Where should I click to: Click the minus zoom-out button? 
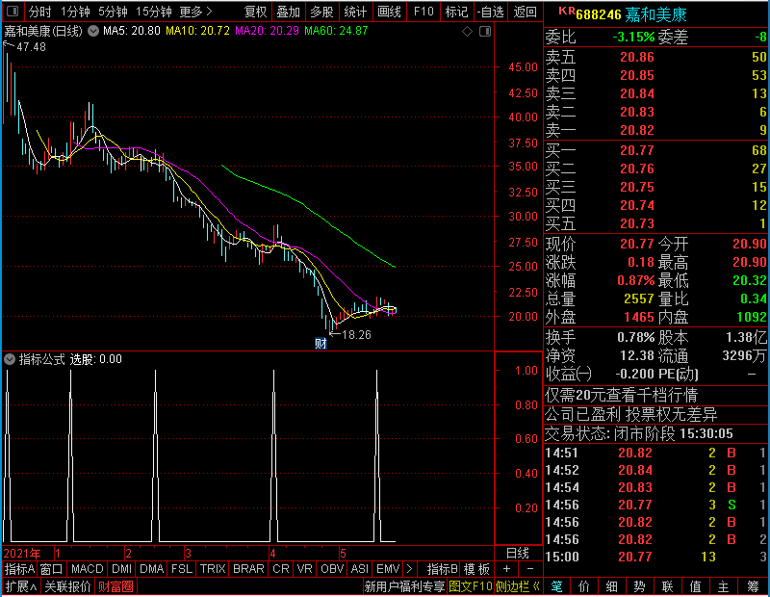coord(530,569)
